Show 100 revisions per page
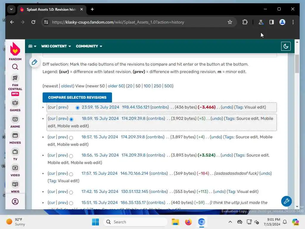The image size is (305, 229). pyautogui.click(x=147, y=86)
